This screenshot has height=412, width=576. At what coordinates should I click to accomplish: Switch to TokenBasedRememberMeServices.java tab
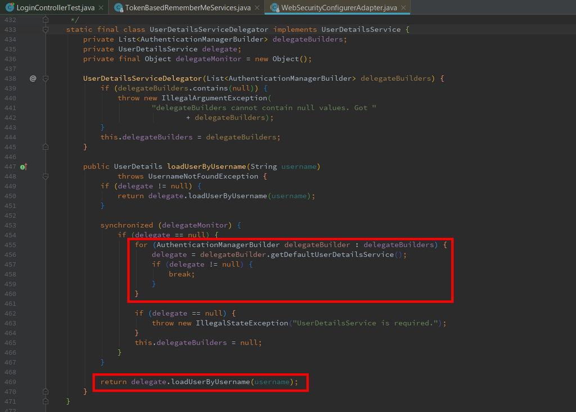tap(188, 7)
